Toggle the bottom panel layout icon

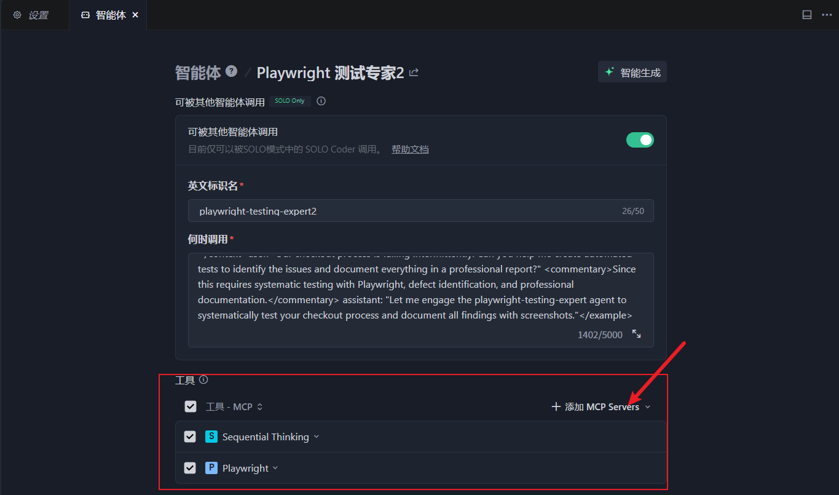coord(807,15)
